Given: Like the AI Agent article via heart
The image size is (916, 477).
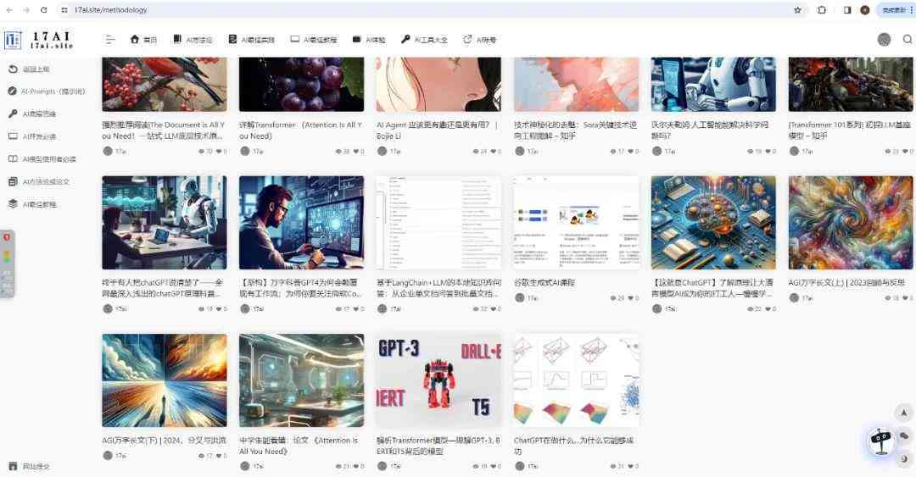Looking at the screenshot, I should (x=492, y=151).
